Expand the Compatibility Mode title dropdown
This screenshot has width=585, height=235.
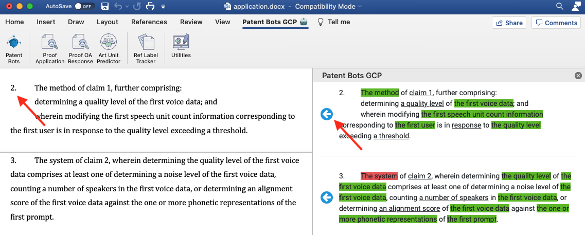point(359,7)
